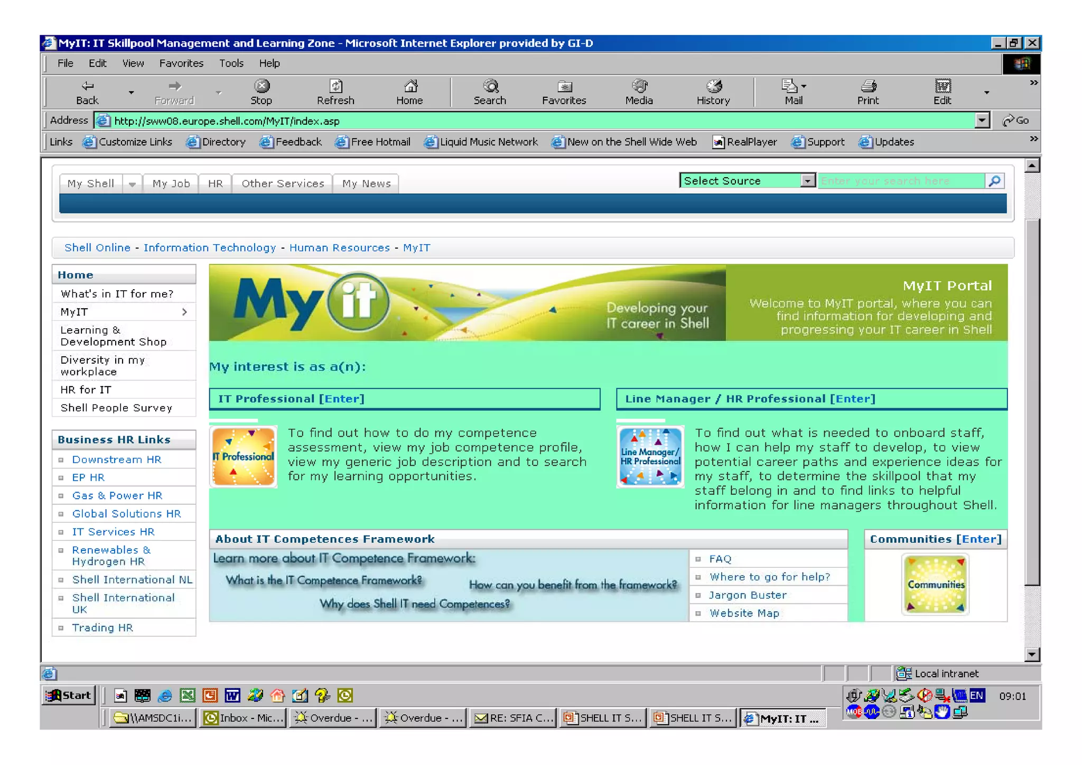Open the Jargon Buster link
1082x765 pixels.
click(x=748, y=595)
